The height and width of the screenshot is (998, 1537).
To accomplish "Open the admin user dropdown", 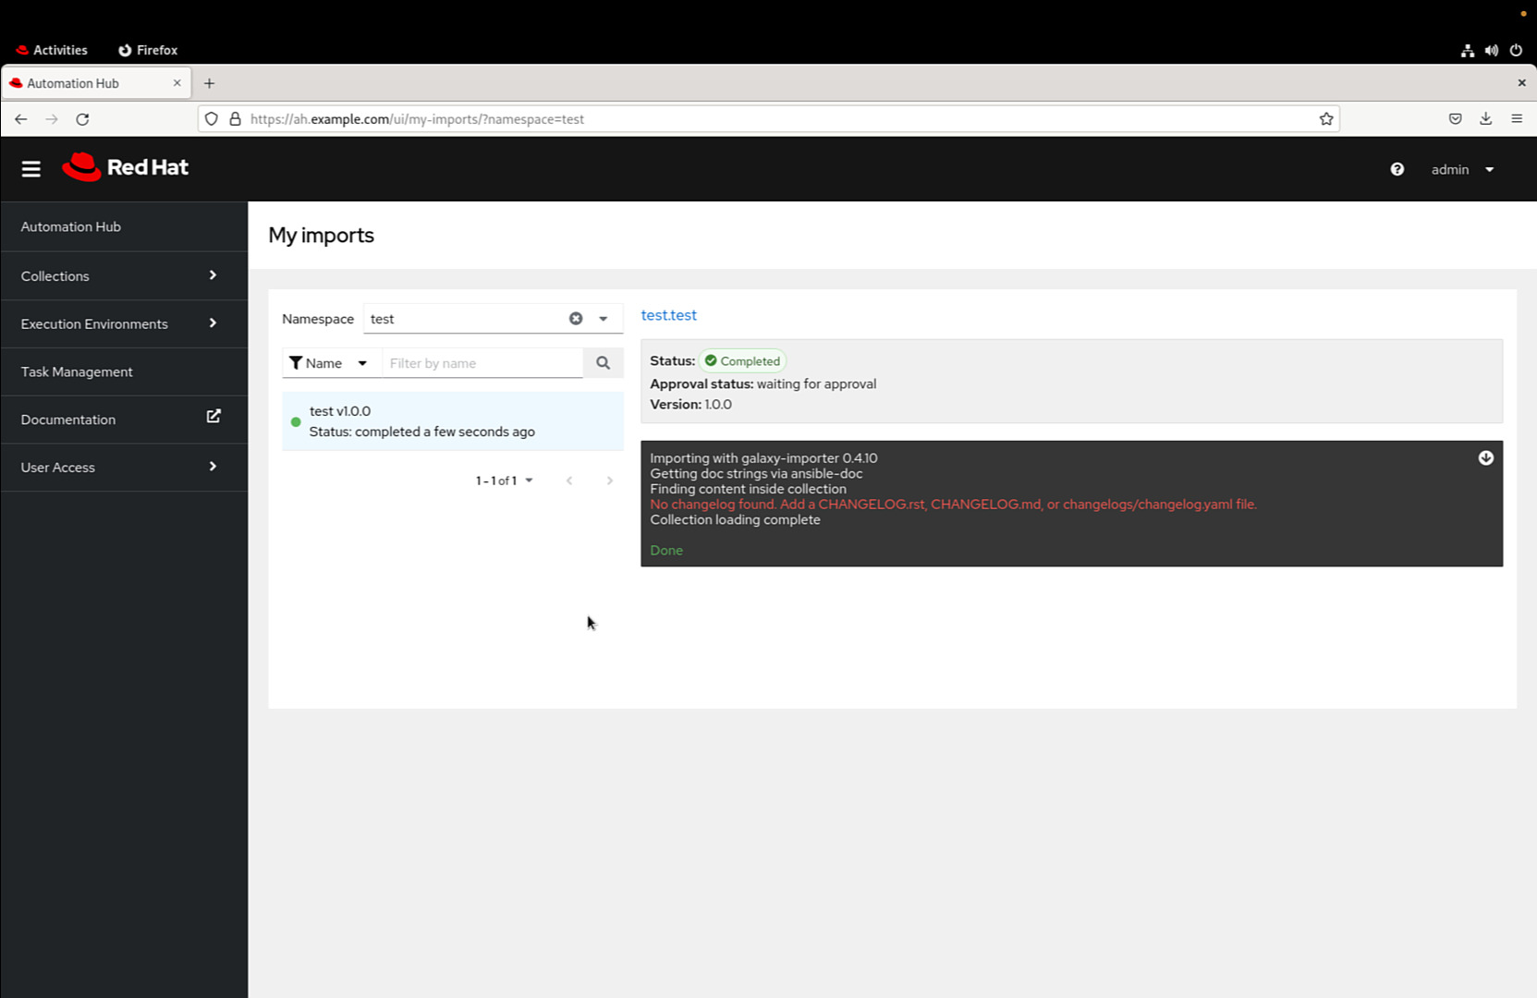I will click(1462, 169).
